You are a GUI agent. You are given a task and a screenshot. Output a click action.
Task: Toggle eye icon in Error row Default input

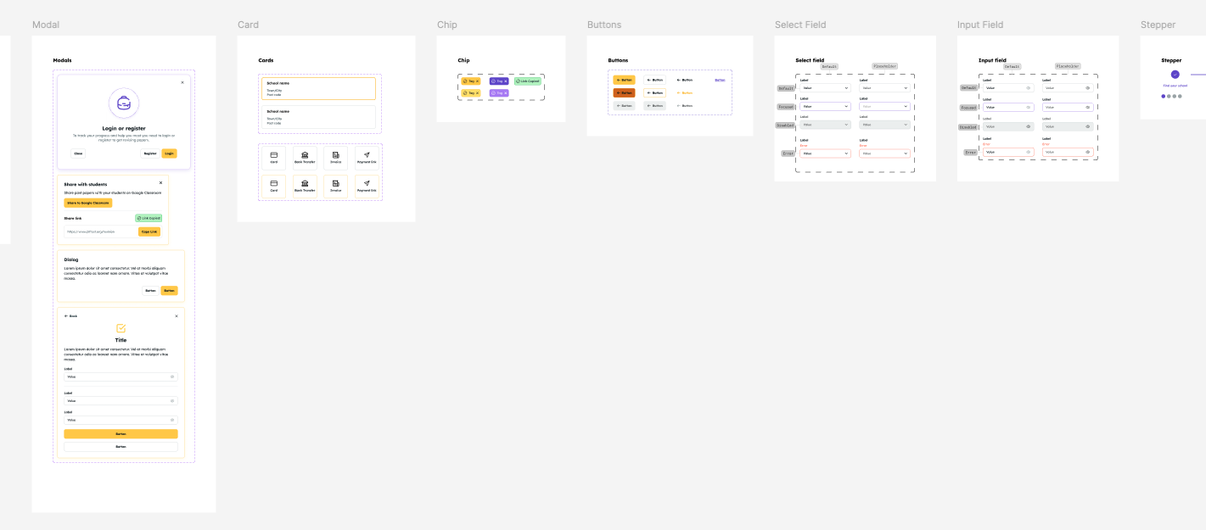click(x=1029, y=152)
